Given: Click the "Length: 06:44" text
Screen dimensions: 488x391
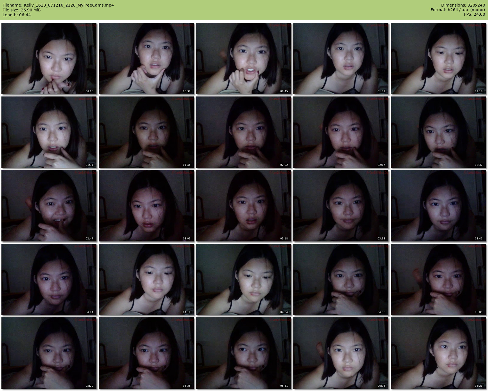Looking at the screenshot, I should pyautogui.click(x=17, y=15).
